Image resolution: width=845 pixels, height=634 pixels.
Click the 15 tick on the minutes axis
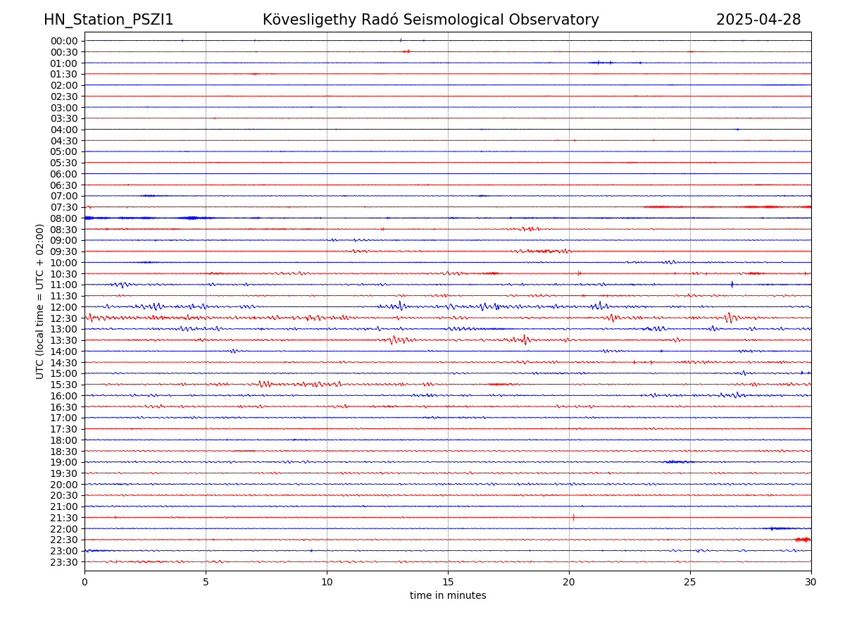tap(448, 582)
